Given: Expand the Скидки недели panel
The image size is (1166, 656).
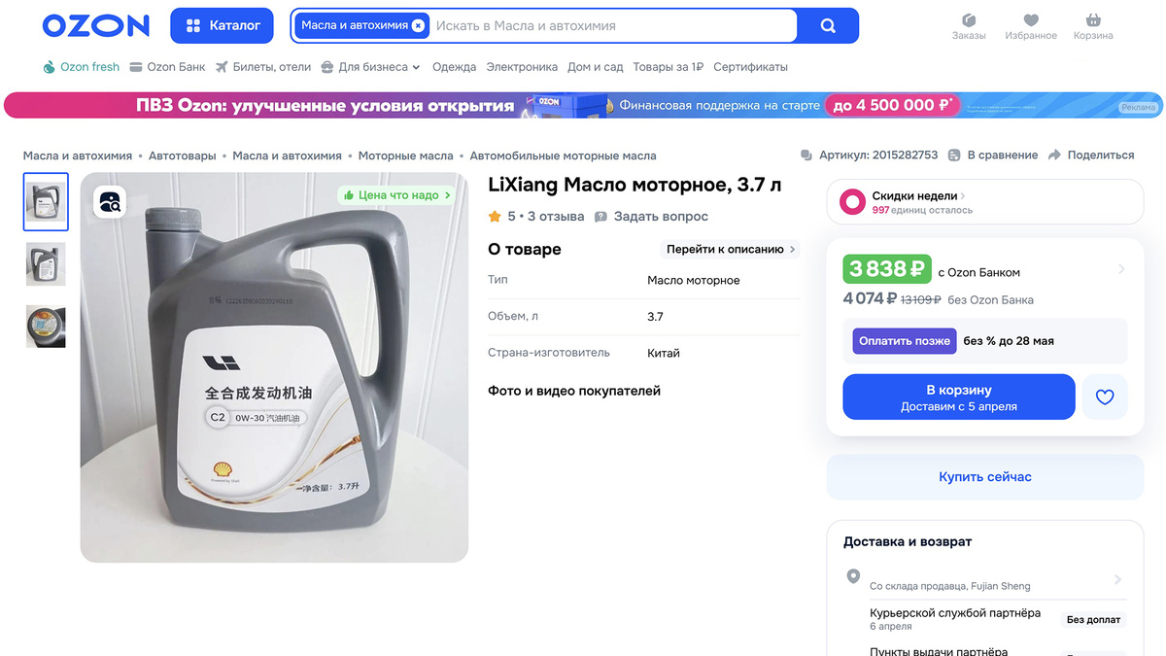Looking at the screenshot, I should [984, 202].
